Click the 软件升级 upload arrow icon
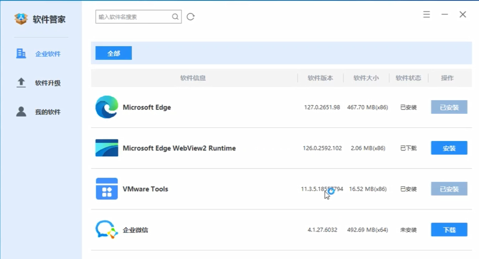 21,83
